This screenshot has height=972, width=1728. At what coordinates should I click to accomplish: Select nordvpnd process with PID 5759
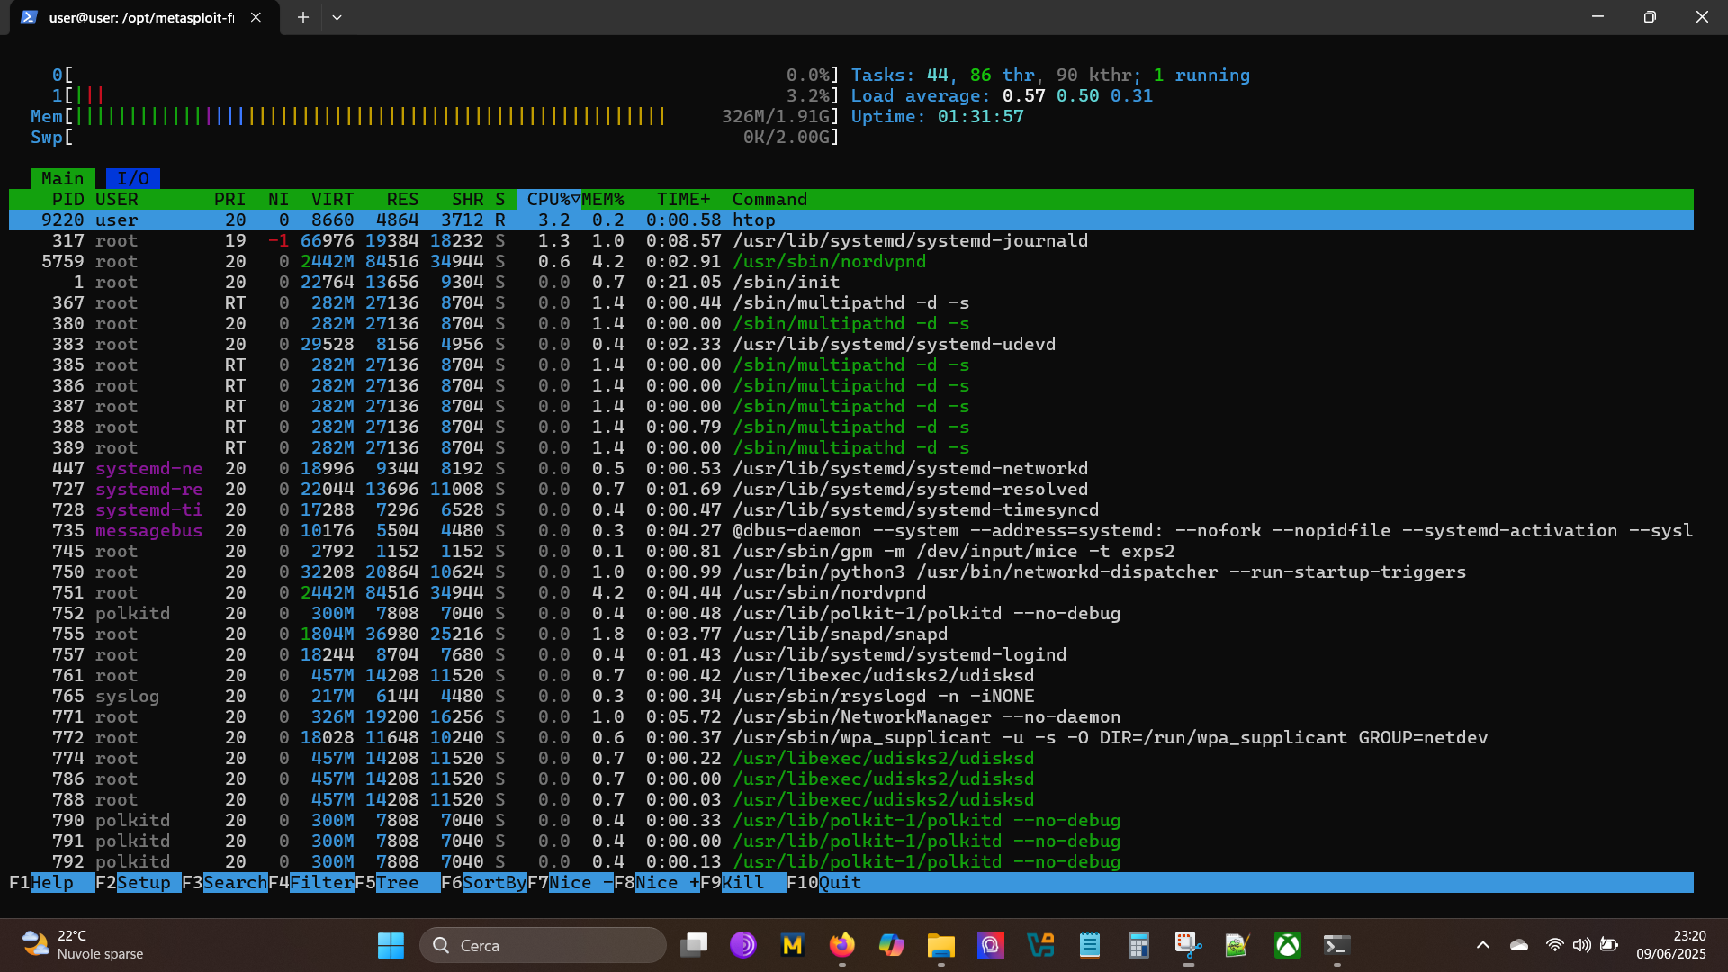point(851,261)
